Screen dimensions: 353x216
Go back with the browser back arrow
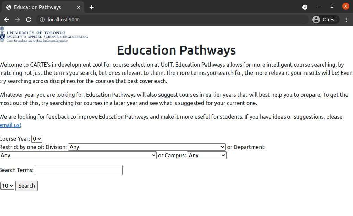pyautogui.click(x=7, y=20)
